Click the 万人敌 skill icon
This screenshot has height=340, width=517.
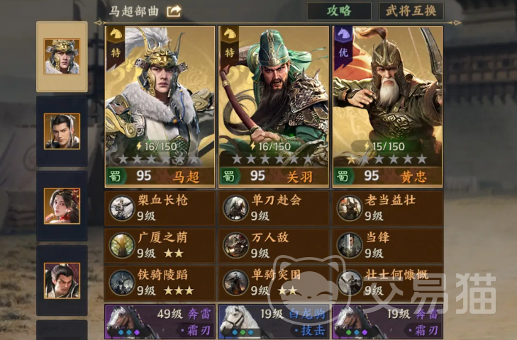point(235,246)
